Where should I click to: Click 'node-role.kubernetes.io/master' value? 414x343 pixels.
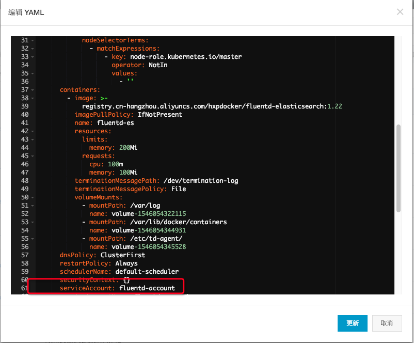click(186, 56)
